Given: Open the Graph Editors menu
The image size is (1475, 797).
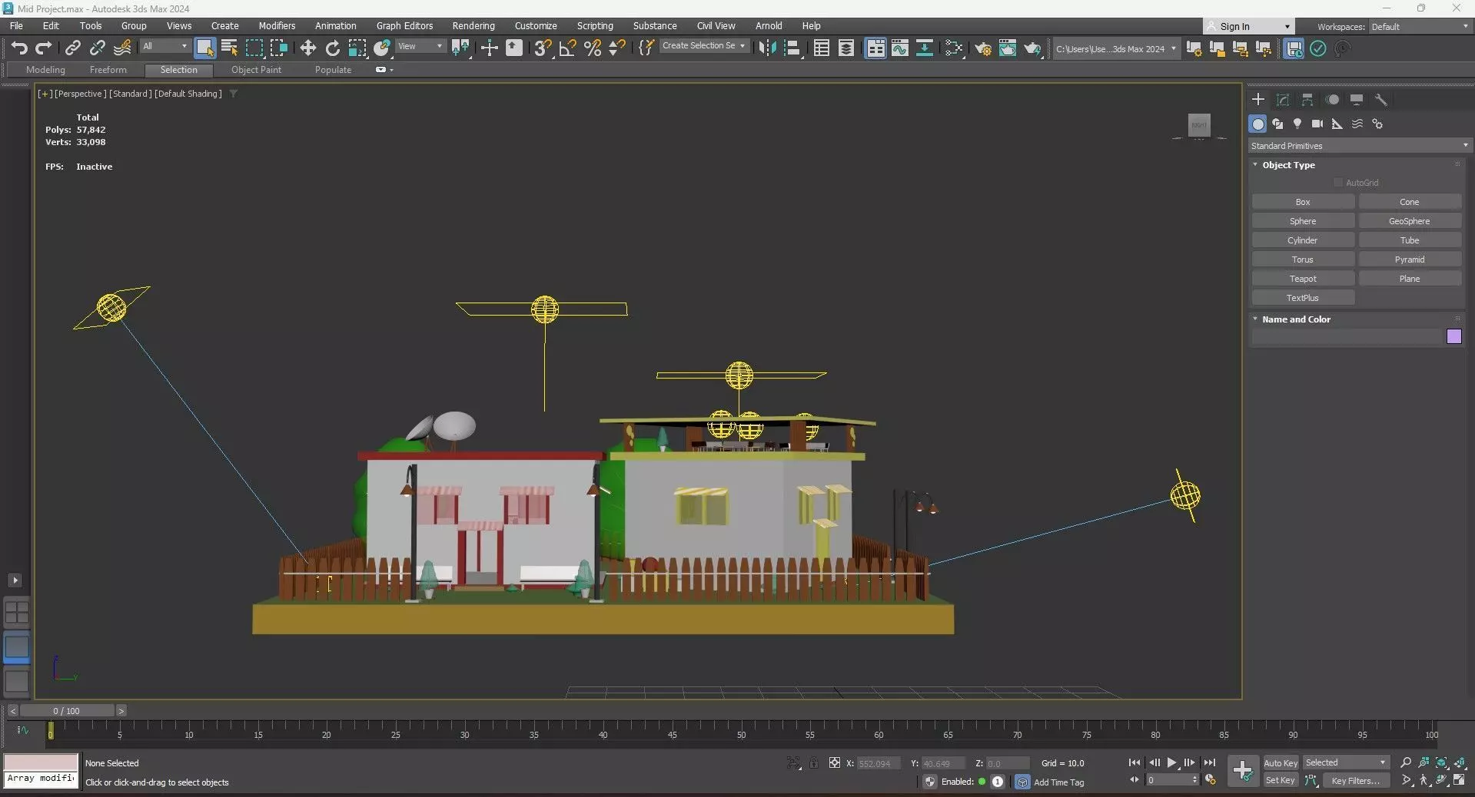Looking at the screenshot, I should [x=404, y=26].
